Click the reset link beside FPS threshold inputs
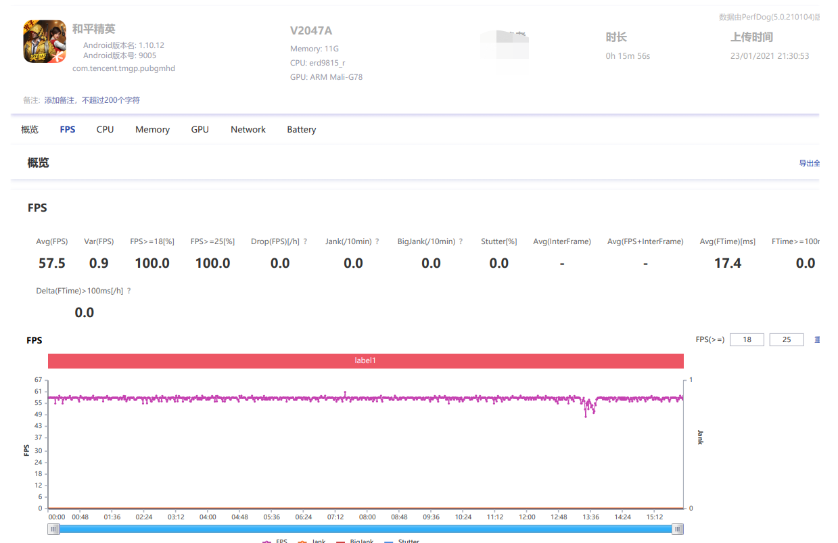The image size is (838, 543). tap(817, 339)
